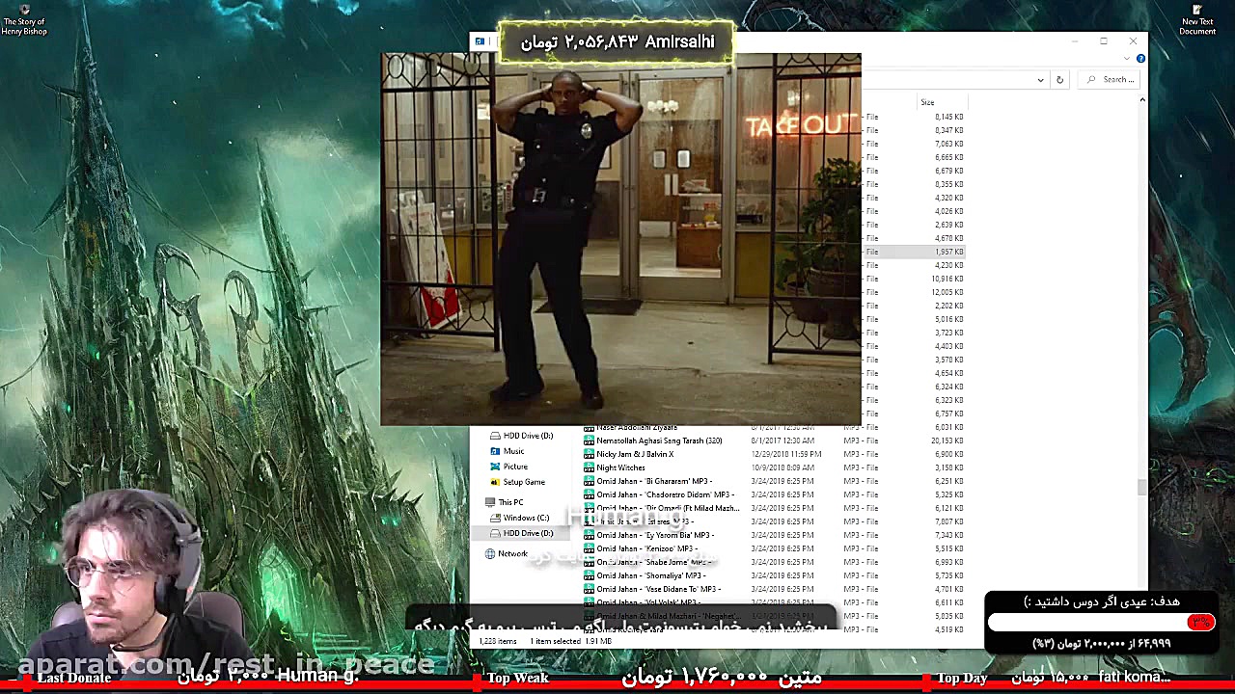Select Omid Jahan 'Shomaliya' MP3 file name

[x=651, y=575]
